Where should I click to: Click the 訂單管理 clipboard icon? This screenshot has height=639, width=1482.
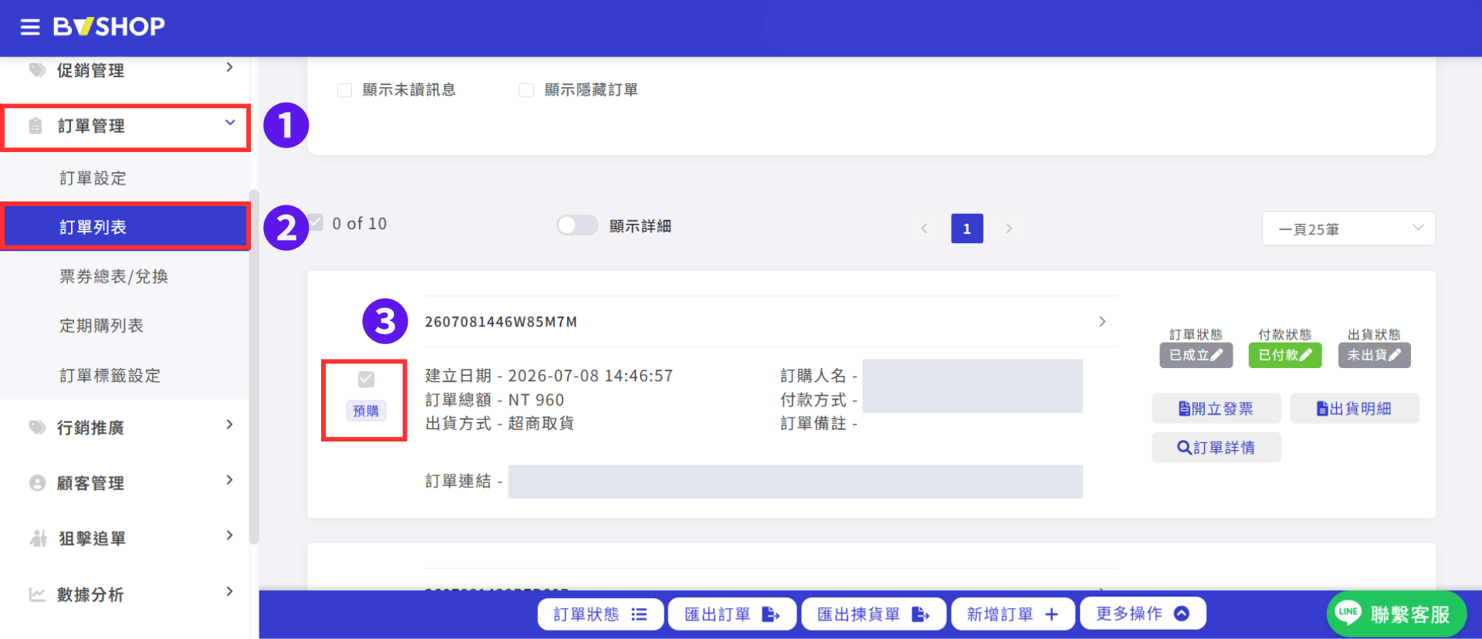point(36,126)
